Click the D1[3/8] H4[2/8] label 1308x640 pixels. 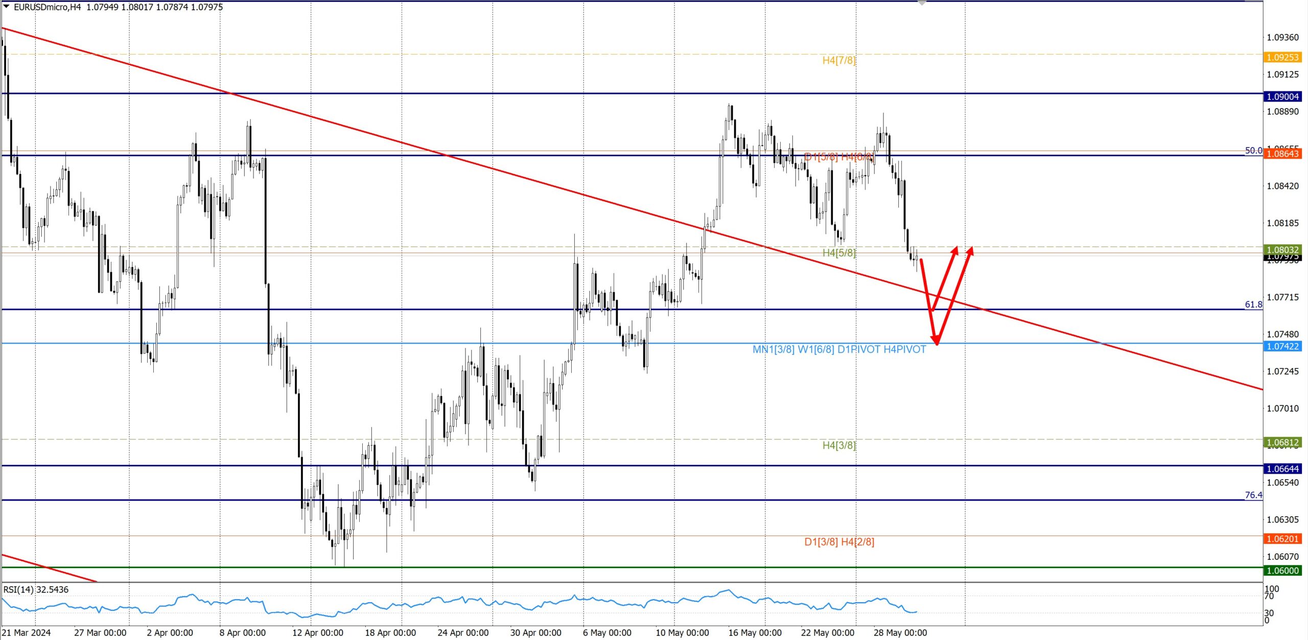click(x=838, y=542)
